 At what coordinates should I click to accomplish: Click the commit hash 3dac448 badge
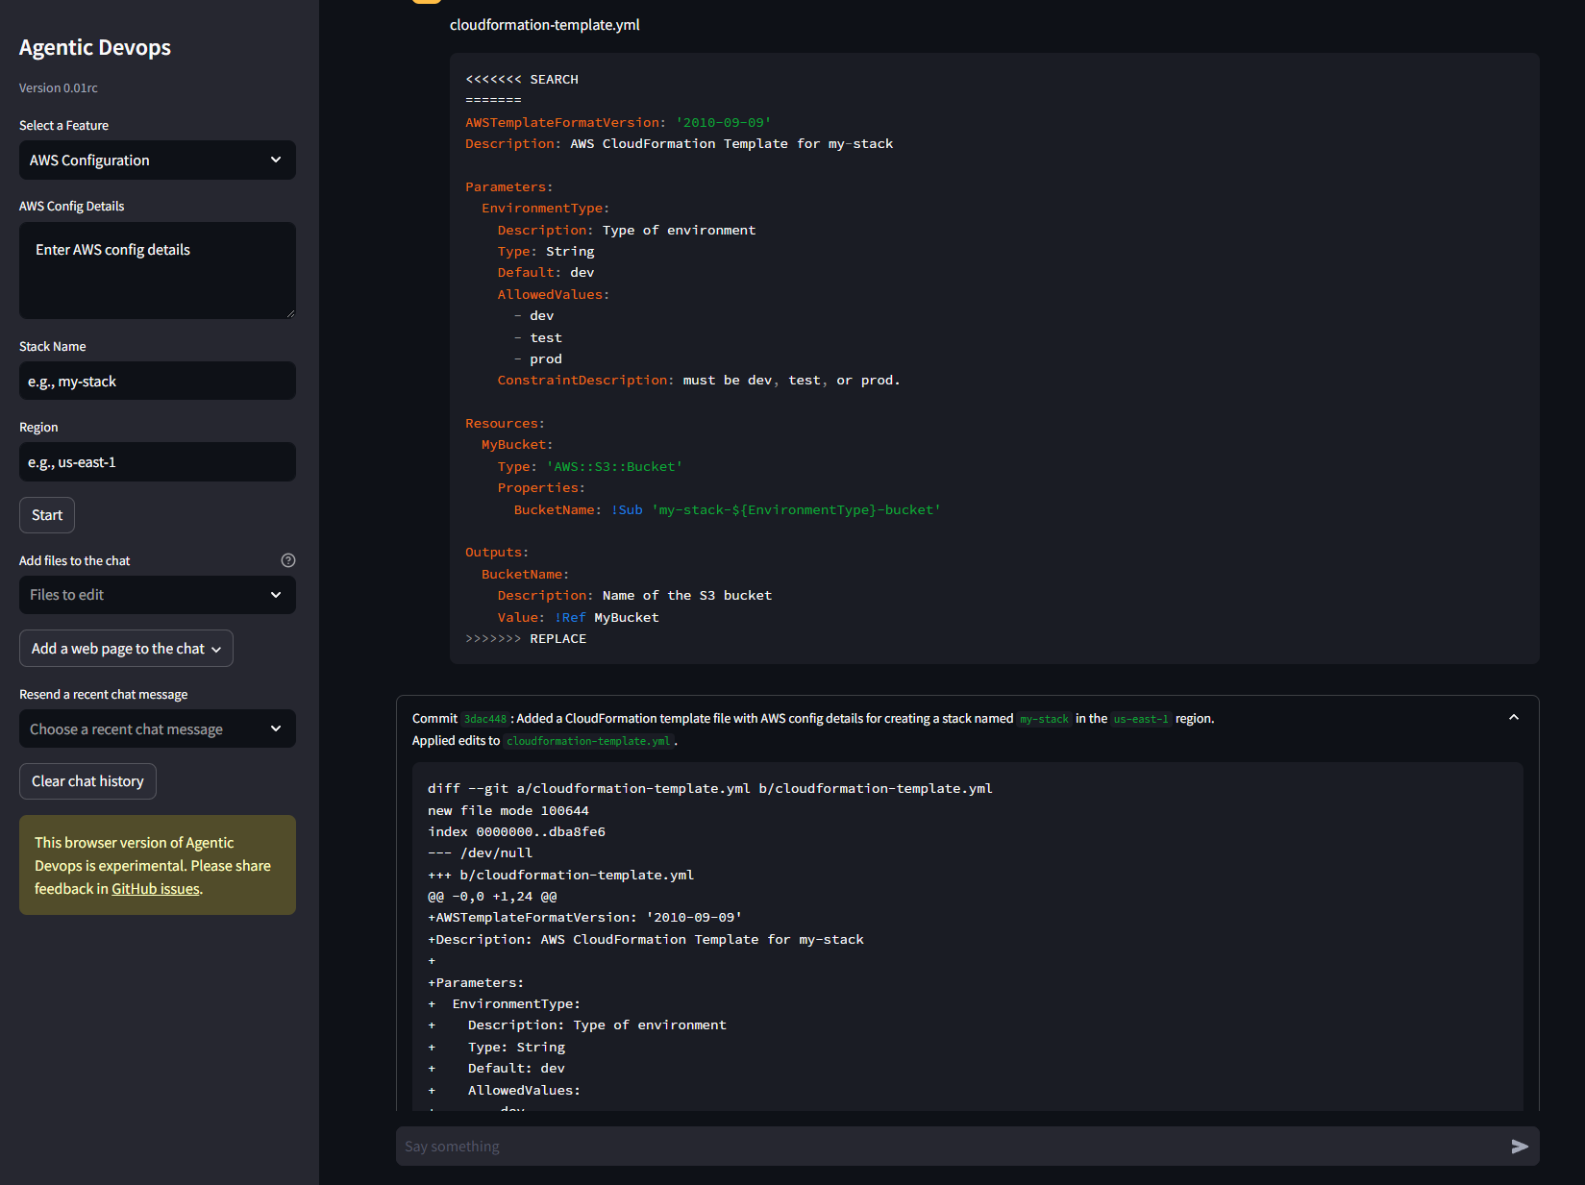(485, 718)
